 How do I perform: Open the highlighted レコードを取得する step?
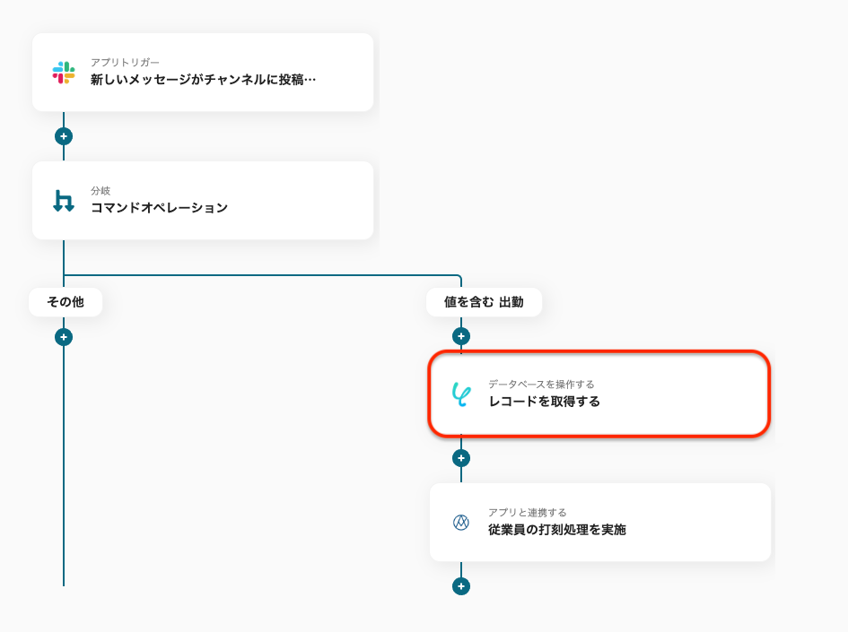tap(599, 394)
